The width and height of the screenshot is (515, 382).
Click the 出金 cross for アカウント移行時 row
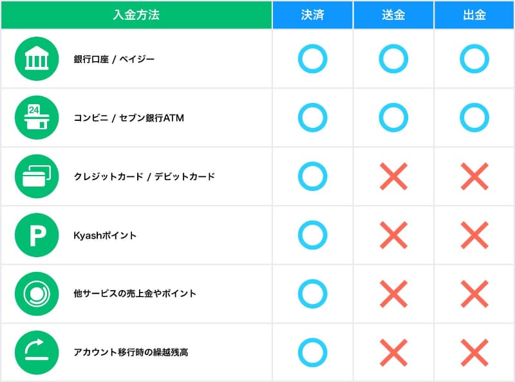click(x=474, y=352)
